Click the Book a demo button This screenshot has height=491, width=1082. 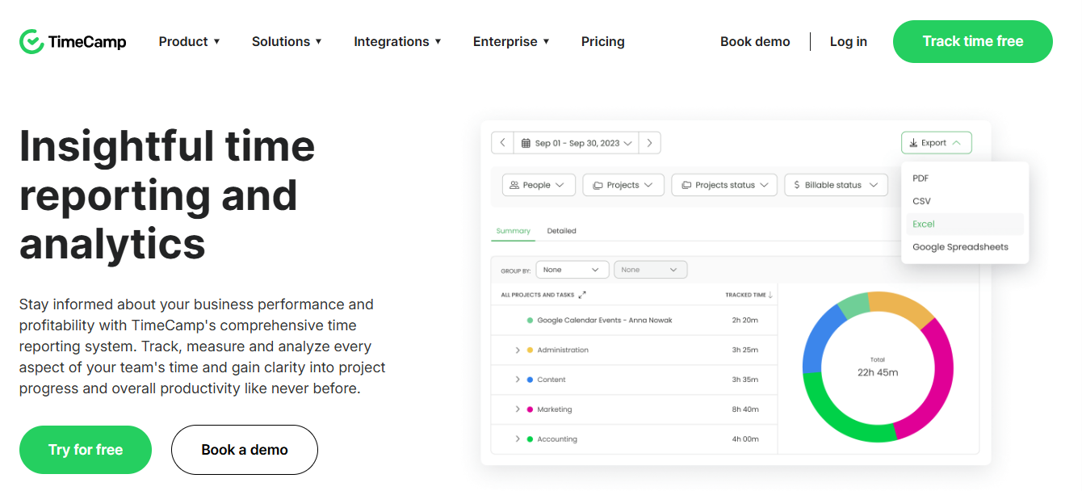click(245, 450)
